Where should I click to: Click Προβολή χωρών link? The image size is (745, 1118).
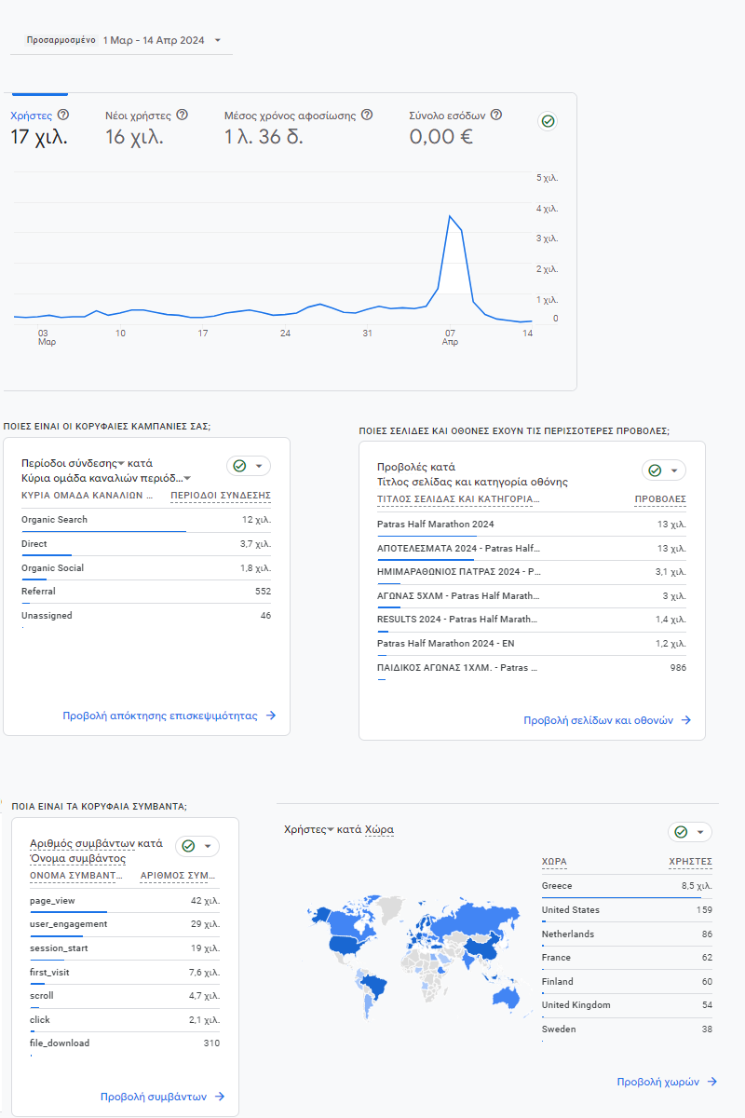click(657, 1082)
